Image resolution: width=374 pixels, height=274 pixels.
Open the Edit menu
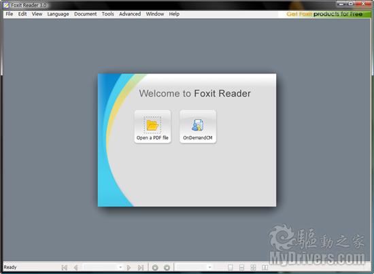pos(22,14)
